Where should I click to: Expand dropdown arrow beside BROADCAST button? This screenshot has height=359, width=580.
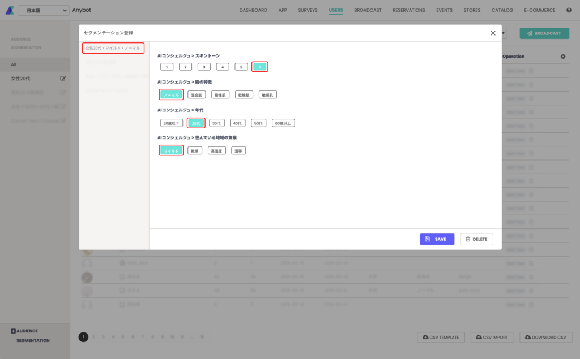(x=504, y=33)
